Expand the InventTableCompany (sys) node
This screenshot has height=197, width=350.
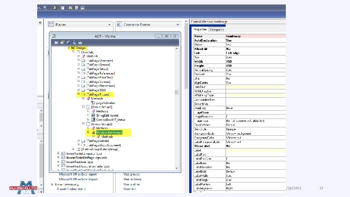(58, 153)
